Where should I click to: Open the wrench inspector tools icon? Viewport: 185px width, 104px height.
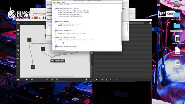pos(47,80)
